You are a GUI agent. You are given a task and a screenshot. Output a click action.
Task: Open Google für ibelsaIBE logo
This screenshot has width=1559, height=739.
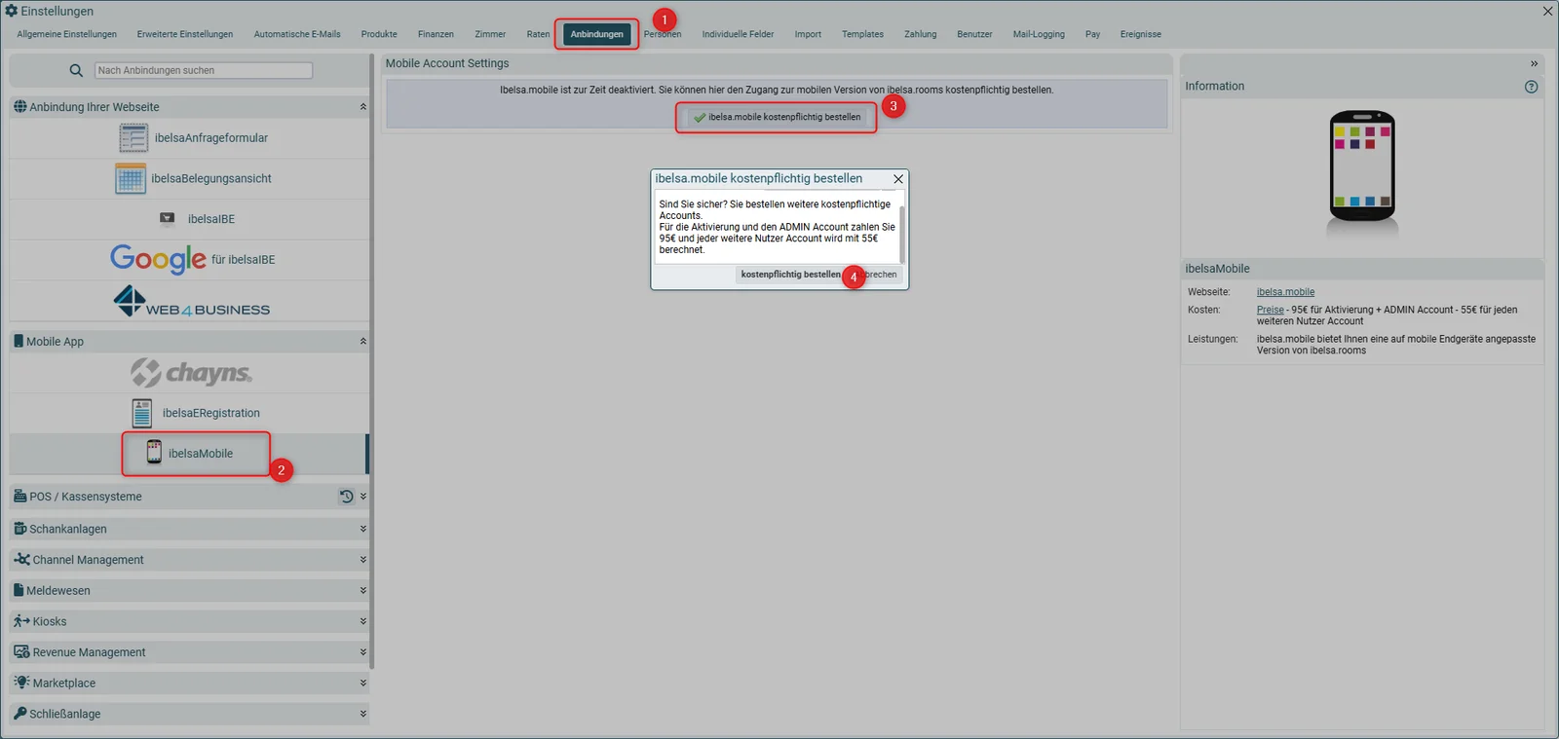tap(158, 259)
